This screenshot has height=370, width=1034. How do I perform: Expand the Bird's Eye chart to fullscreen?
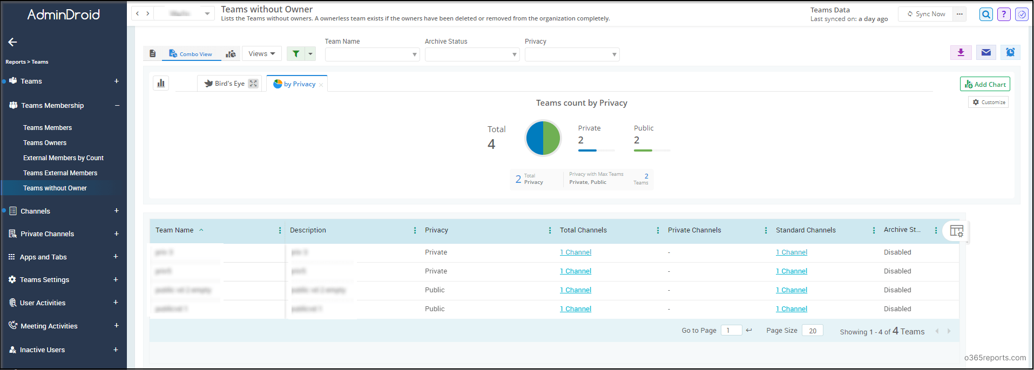(253, 84)
